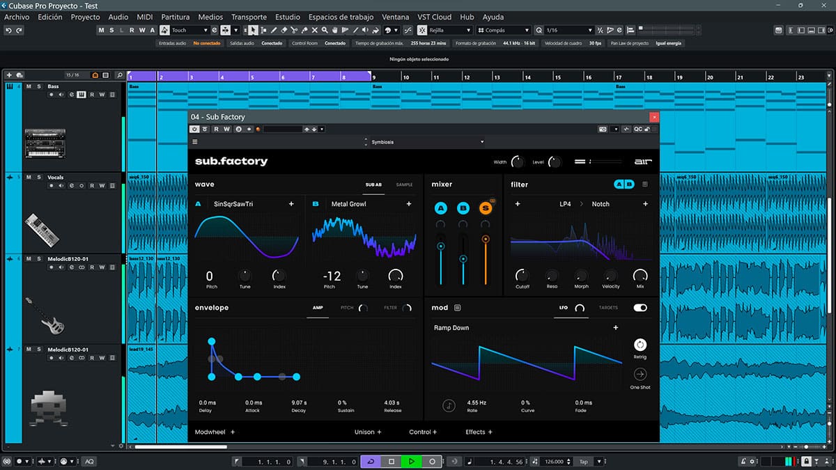Select the Object Selection arrow tool
Screen dimensions: 836x470
pyautogui.click(x=253, y=30)
